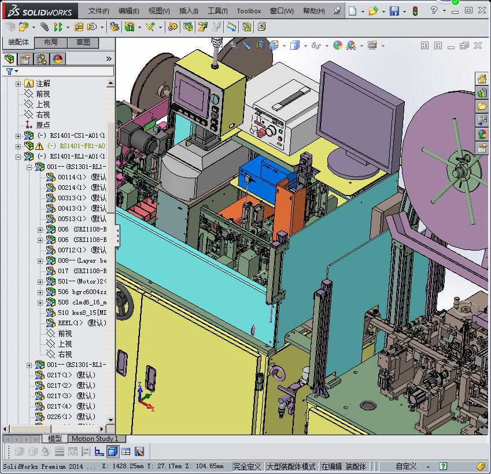Click the Interference Detection ruler icon

tap(232, 27)
